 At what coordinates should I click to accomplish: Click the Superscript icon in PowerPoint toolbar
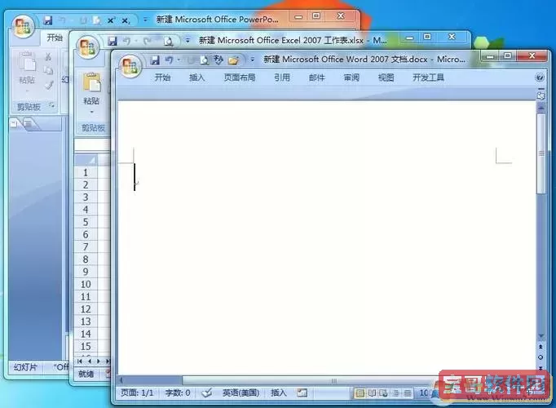pos(111,20)
